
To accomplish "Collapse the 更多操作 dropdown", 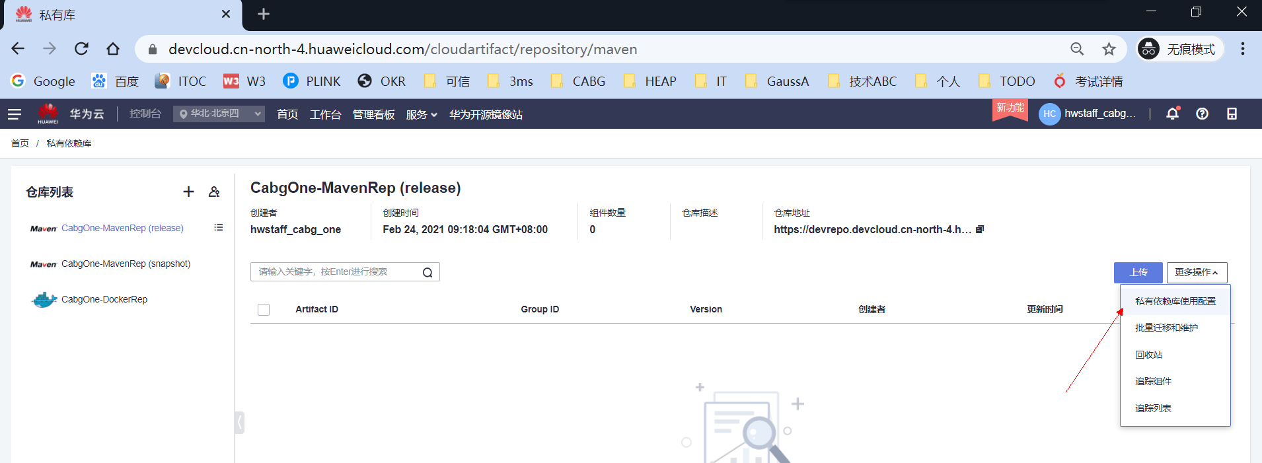I will click(1197, 272).
